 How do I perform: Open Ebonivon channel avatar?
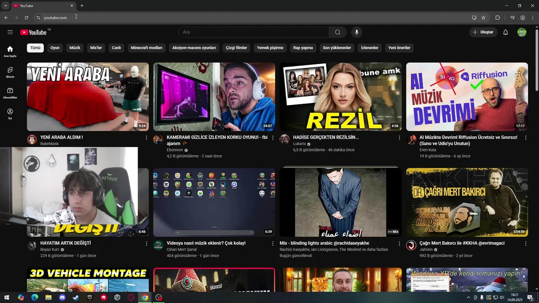[x=158, y=140]
